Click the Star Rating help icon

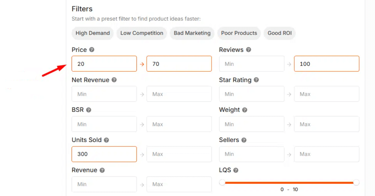point(256,80)
